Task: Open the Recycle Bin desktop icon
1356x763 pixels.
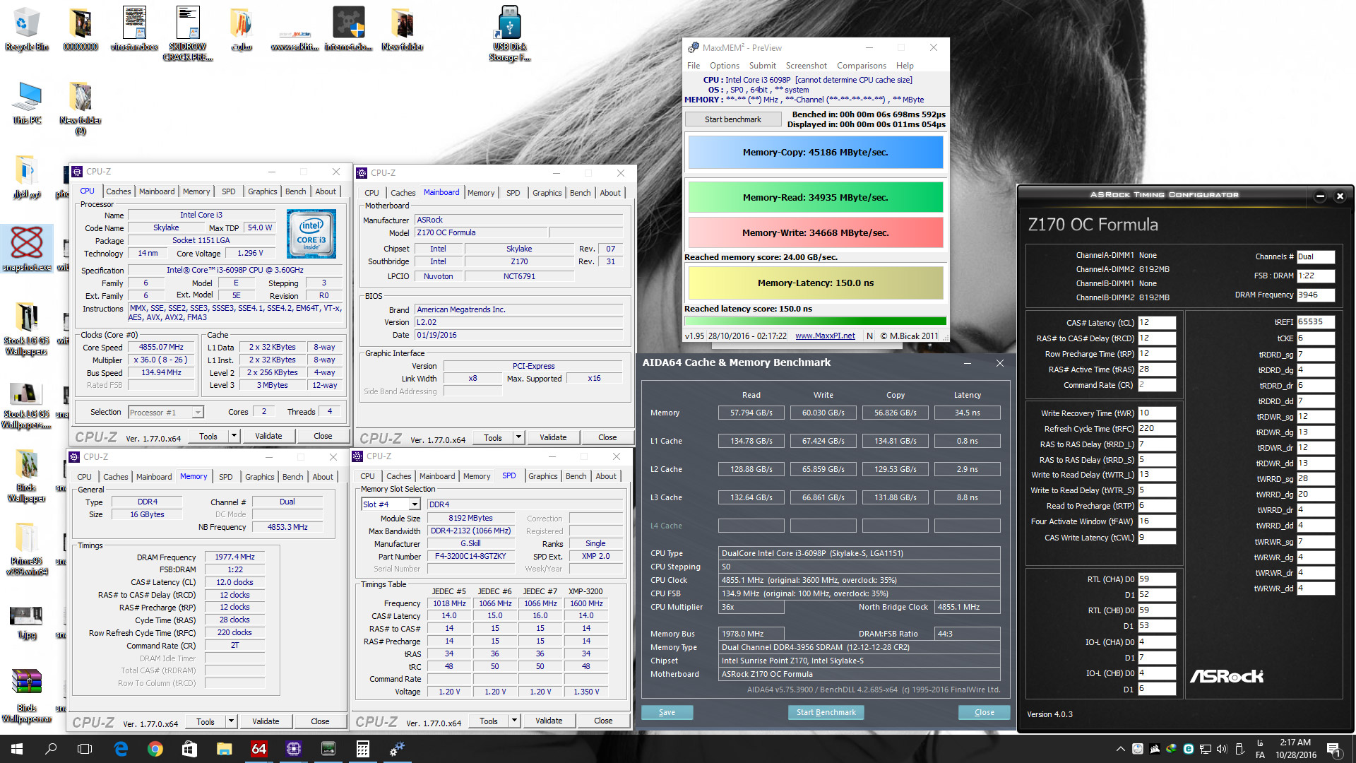Action: pyautogui.click(x=27, y=29)
